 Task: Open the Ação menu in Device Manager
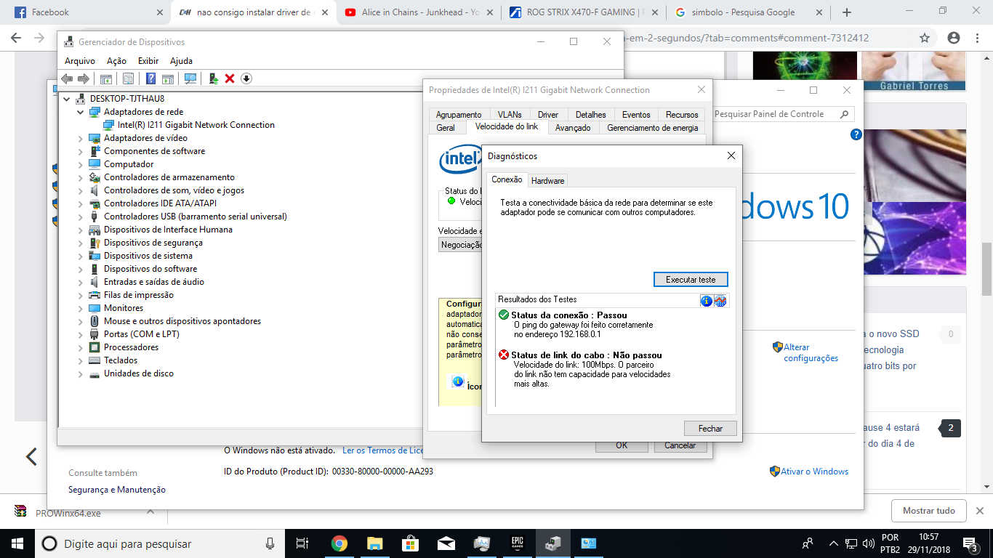point(116,61)
